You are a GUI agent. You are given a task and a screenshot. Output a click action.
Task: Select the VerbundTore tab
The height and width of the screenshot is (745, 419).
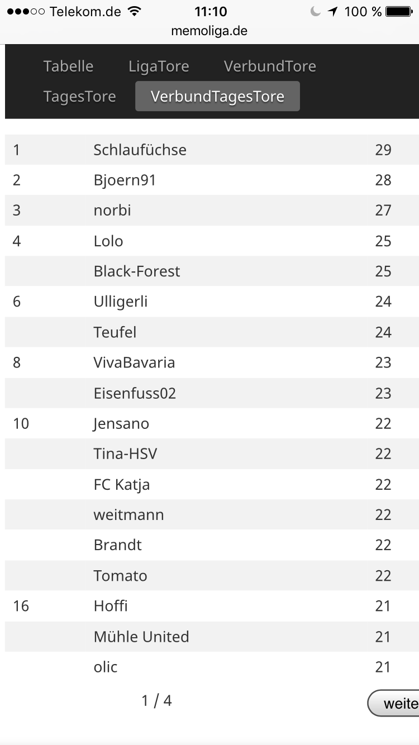270,66
